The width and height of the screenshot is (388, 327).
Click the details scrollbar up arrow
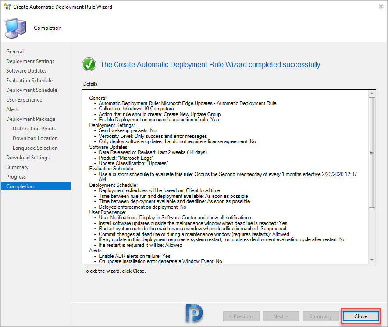[372, 93]
